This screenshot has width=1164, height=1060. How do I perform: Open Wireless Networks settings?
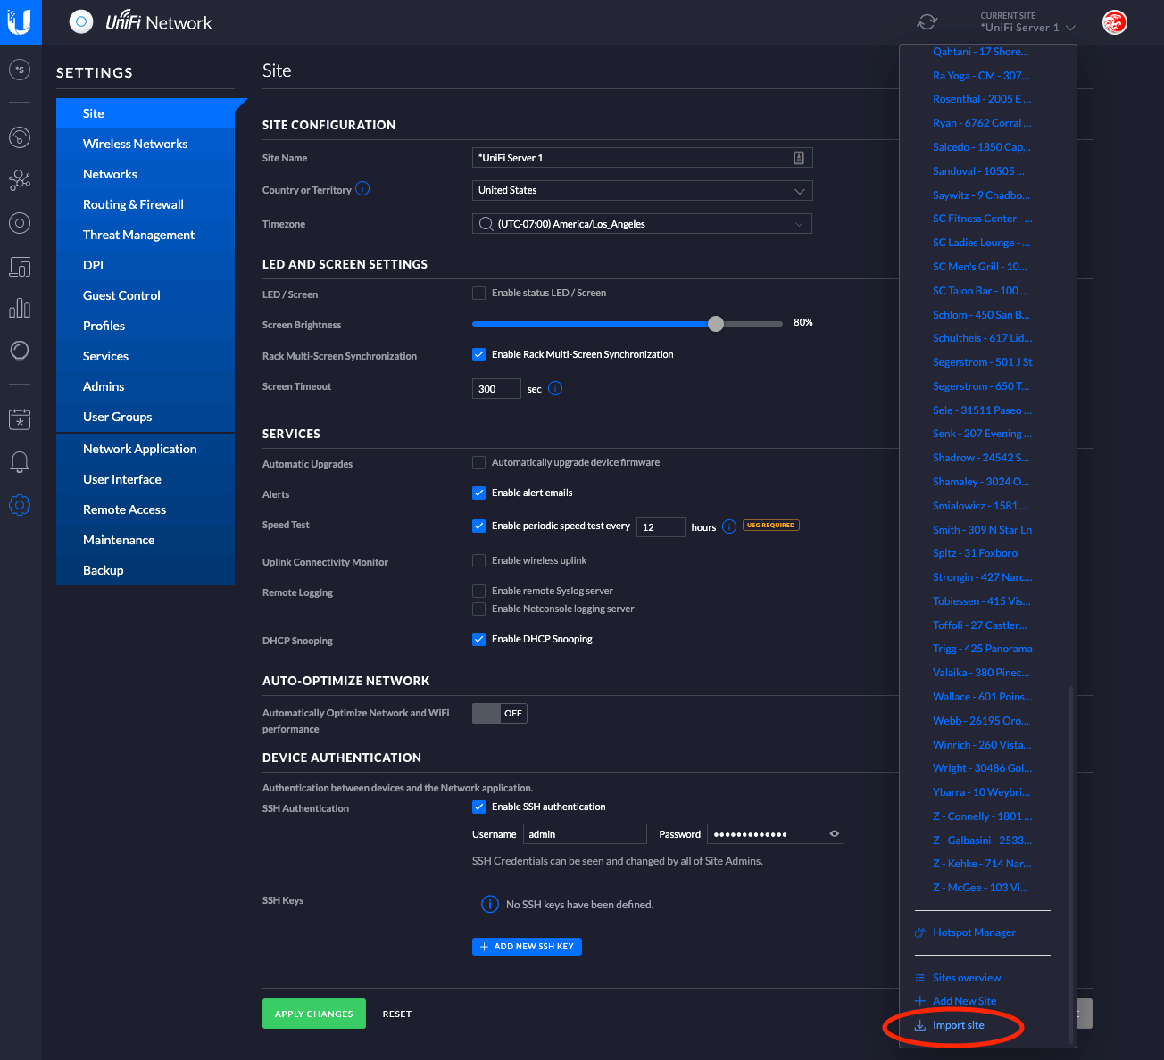tap(135, 144)
